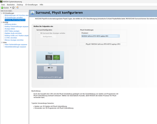This screenshot has width=157, height=124.
Task: Open G-SYNC einrichten link
Action: pos(11,38)
